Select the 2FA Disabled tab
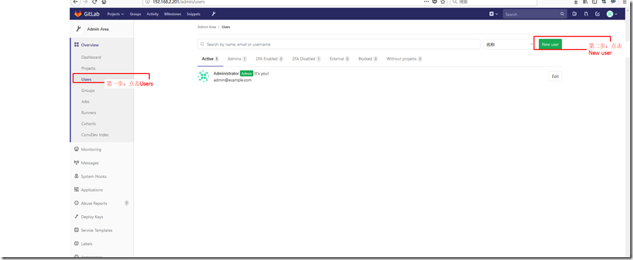Viewport: 633px width, 260px height. [x=307, y=59]
